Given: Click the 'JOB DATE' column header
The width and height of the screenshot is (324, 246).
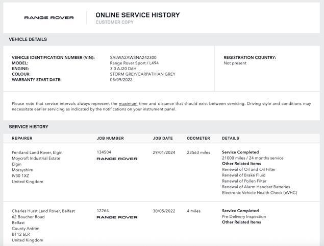Looking at the screenshot, I should pyautogui.click(x=163, y=138).
